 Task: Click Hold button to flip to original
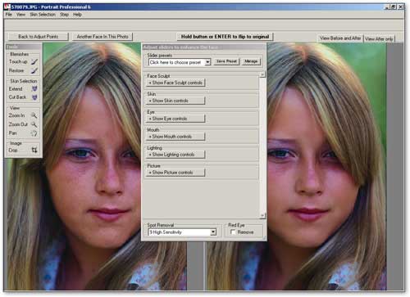(x=225, y=37)
